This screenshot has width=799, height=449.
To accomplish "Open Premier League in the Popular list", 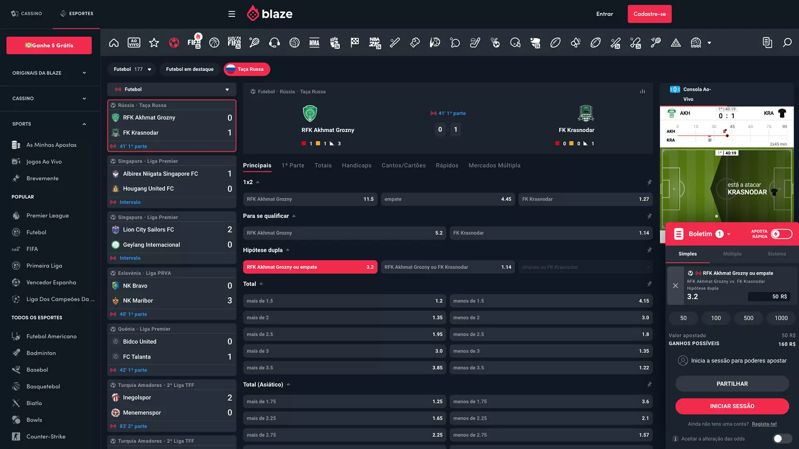I will [47, 215].
